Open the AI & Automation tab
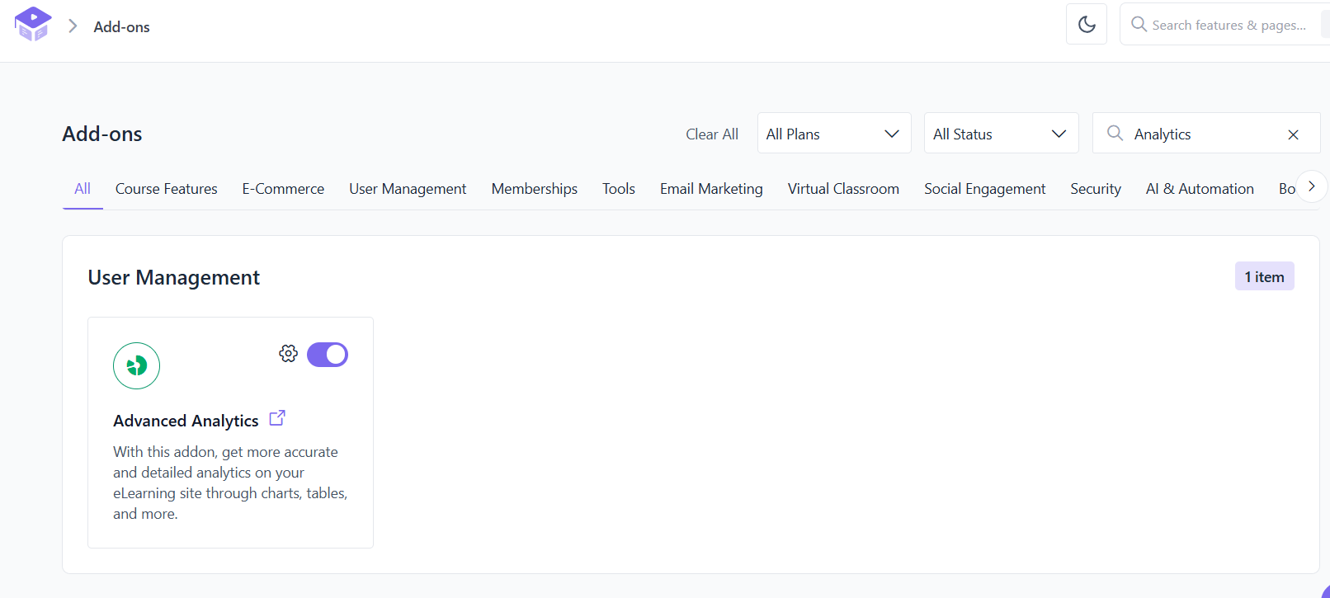This screenshot has height=598, width=1330. click(1200, 189)
